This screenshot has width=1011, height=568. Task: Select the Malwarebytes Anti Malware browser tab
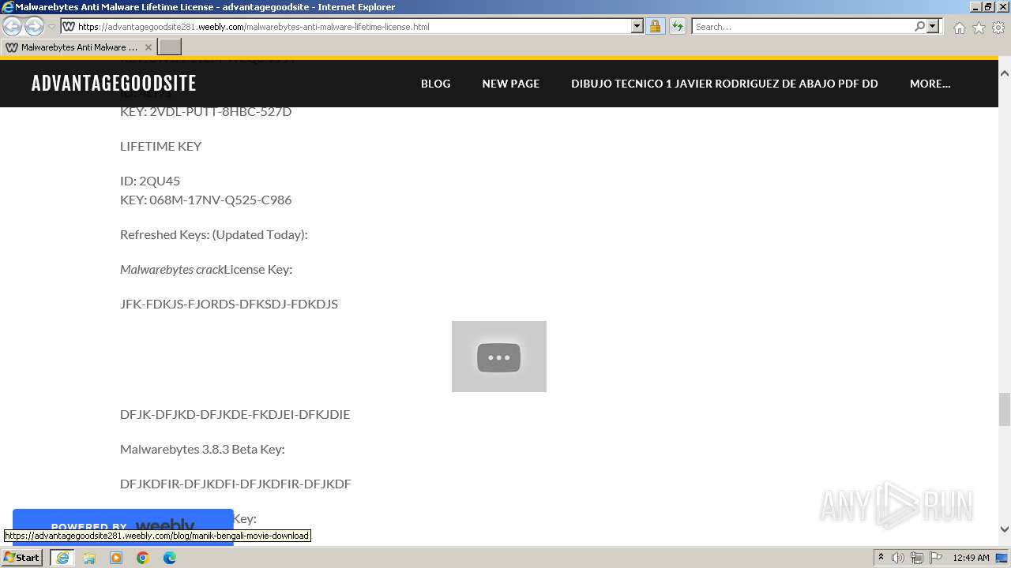coord(78,47)
